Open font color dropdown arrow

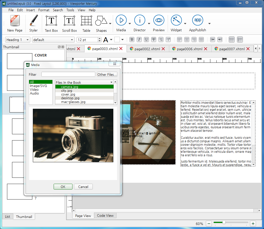[111, 40]
